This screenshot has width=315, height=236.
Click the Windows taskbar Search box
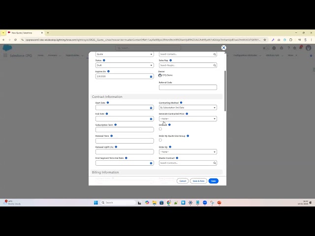coord(118,203)
